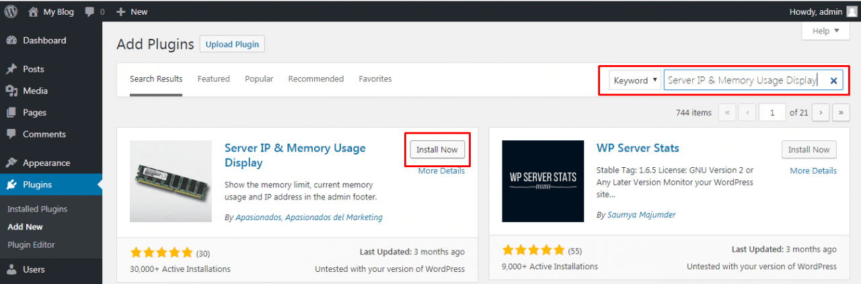Click the Dashboard gauge icon
Viewport: 861px width, 284px height.
[x=11, y=40]
